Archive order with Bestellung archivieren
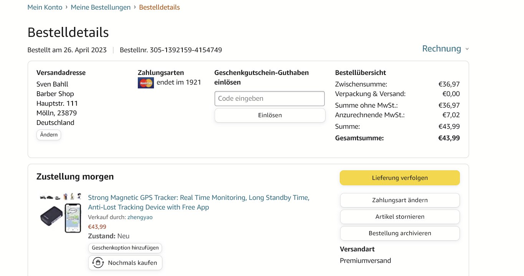This screenshot has width=524, height=276. pyautogui.click(x=400, y=233)
